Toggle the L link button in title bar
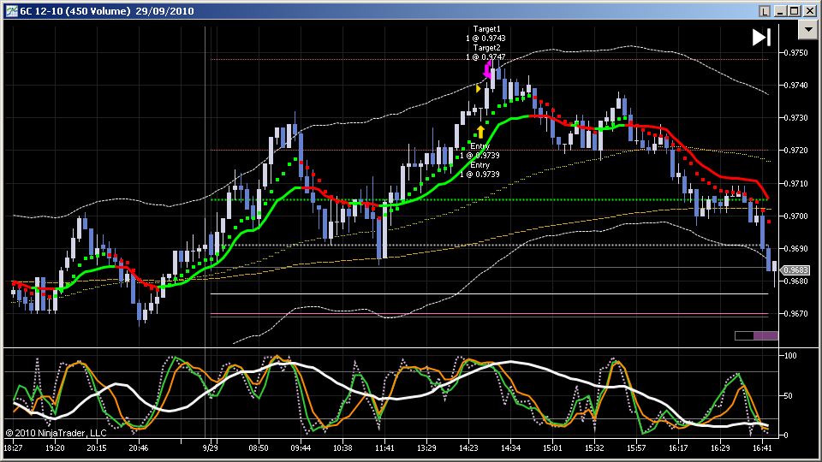The height and width of the screenshot is (462, 822). [x=765, y=11]
